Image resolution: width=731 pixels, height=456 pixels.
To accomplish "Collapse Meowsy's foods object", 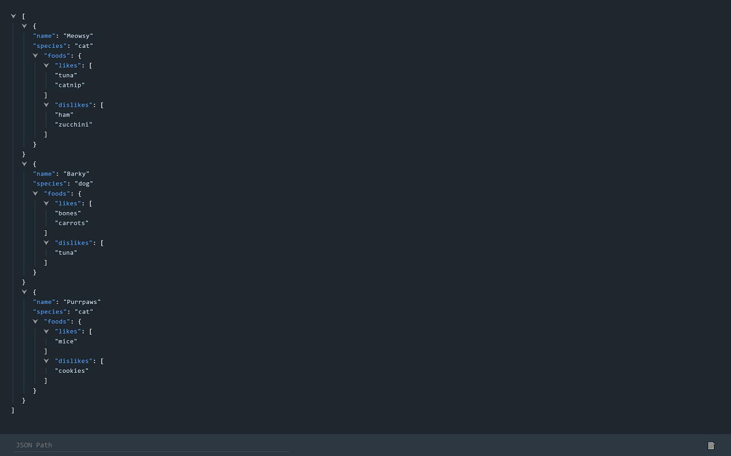I will click(35, 55).
